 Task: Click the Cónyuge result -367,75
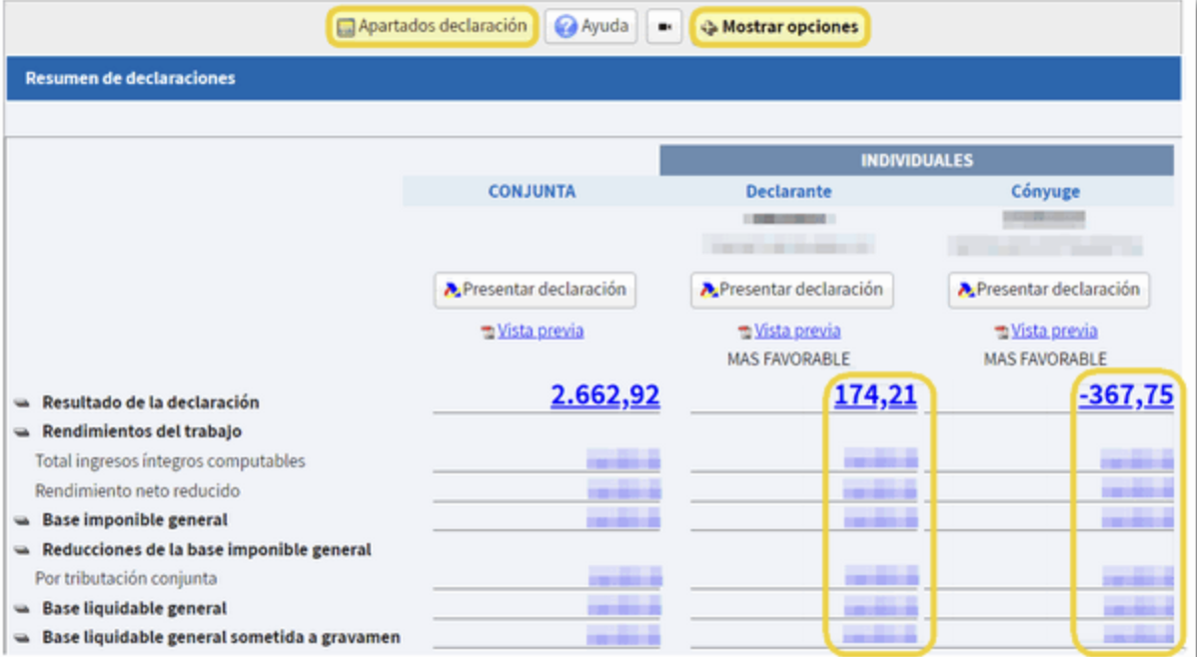tap(1126, 395)
